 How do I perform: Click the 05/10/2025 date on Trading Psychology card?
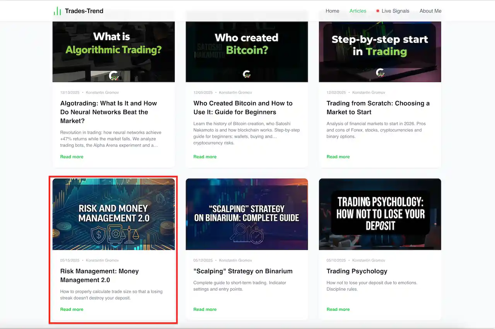pyautogui.click(x=336, y=260)
